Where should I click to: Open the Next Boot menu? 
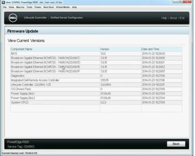tap(49, 7)
